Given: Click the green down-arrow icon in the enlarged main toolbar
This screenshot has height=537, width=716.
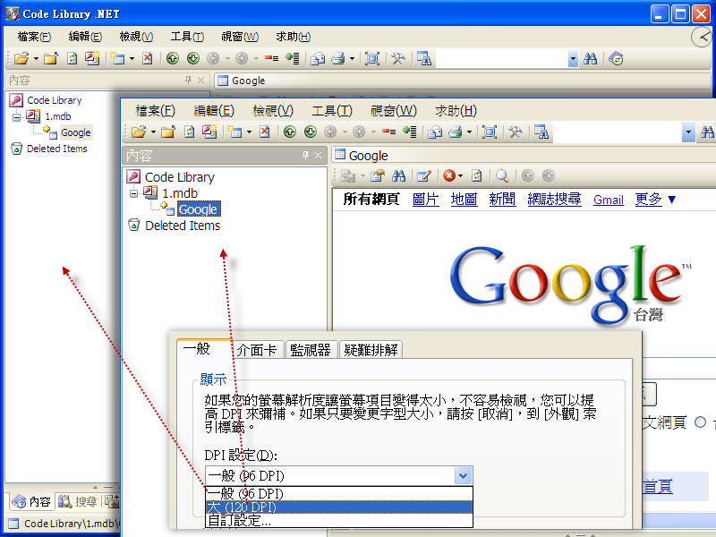Looking at the screenshot, I should pos(311,132).
